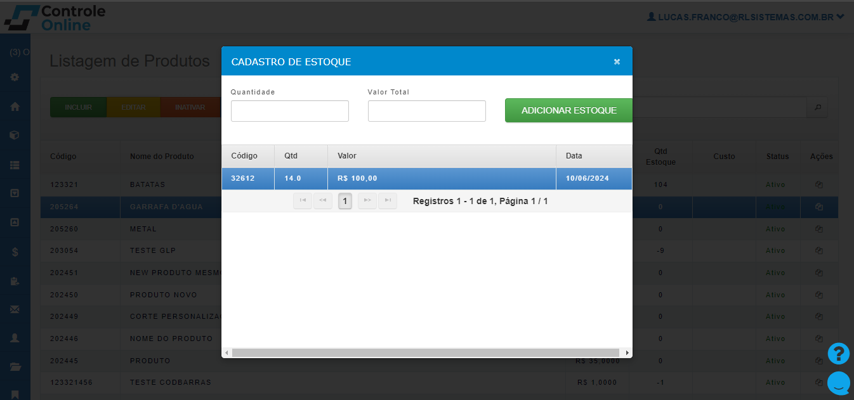Open the blue help question mark icon
Image resolution: width=854 pixels, height=400 pixels.
pos(838,353)
